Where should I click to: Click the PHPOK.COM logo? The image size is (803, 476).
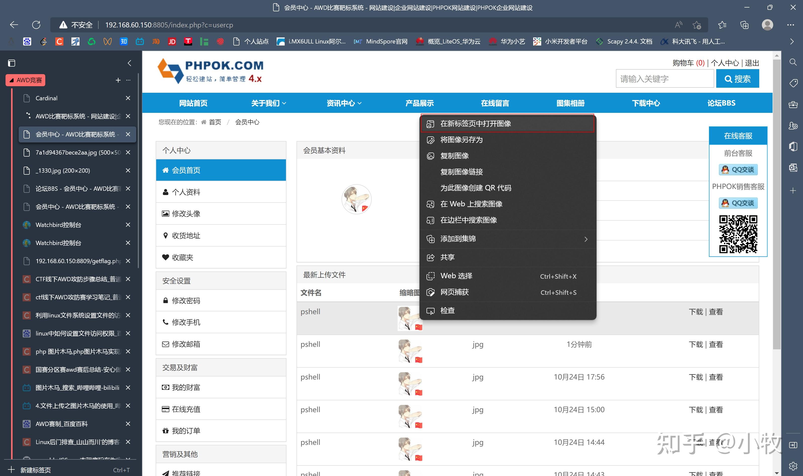pyautogui.click(x=210, y=71)
